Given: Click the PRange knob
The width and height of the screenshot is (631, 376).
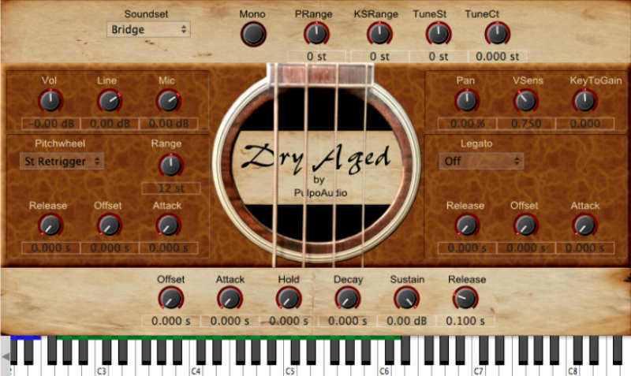Looking at the screenshot, I should 315,34.
